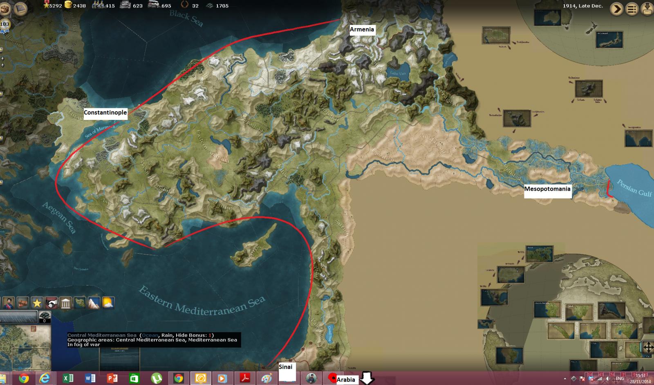Screen dimensions: 654x385
Task: Open the officer portrait filter
Action: 9,303
